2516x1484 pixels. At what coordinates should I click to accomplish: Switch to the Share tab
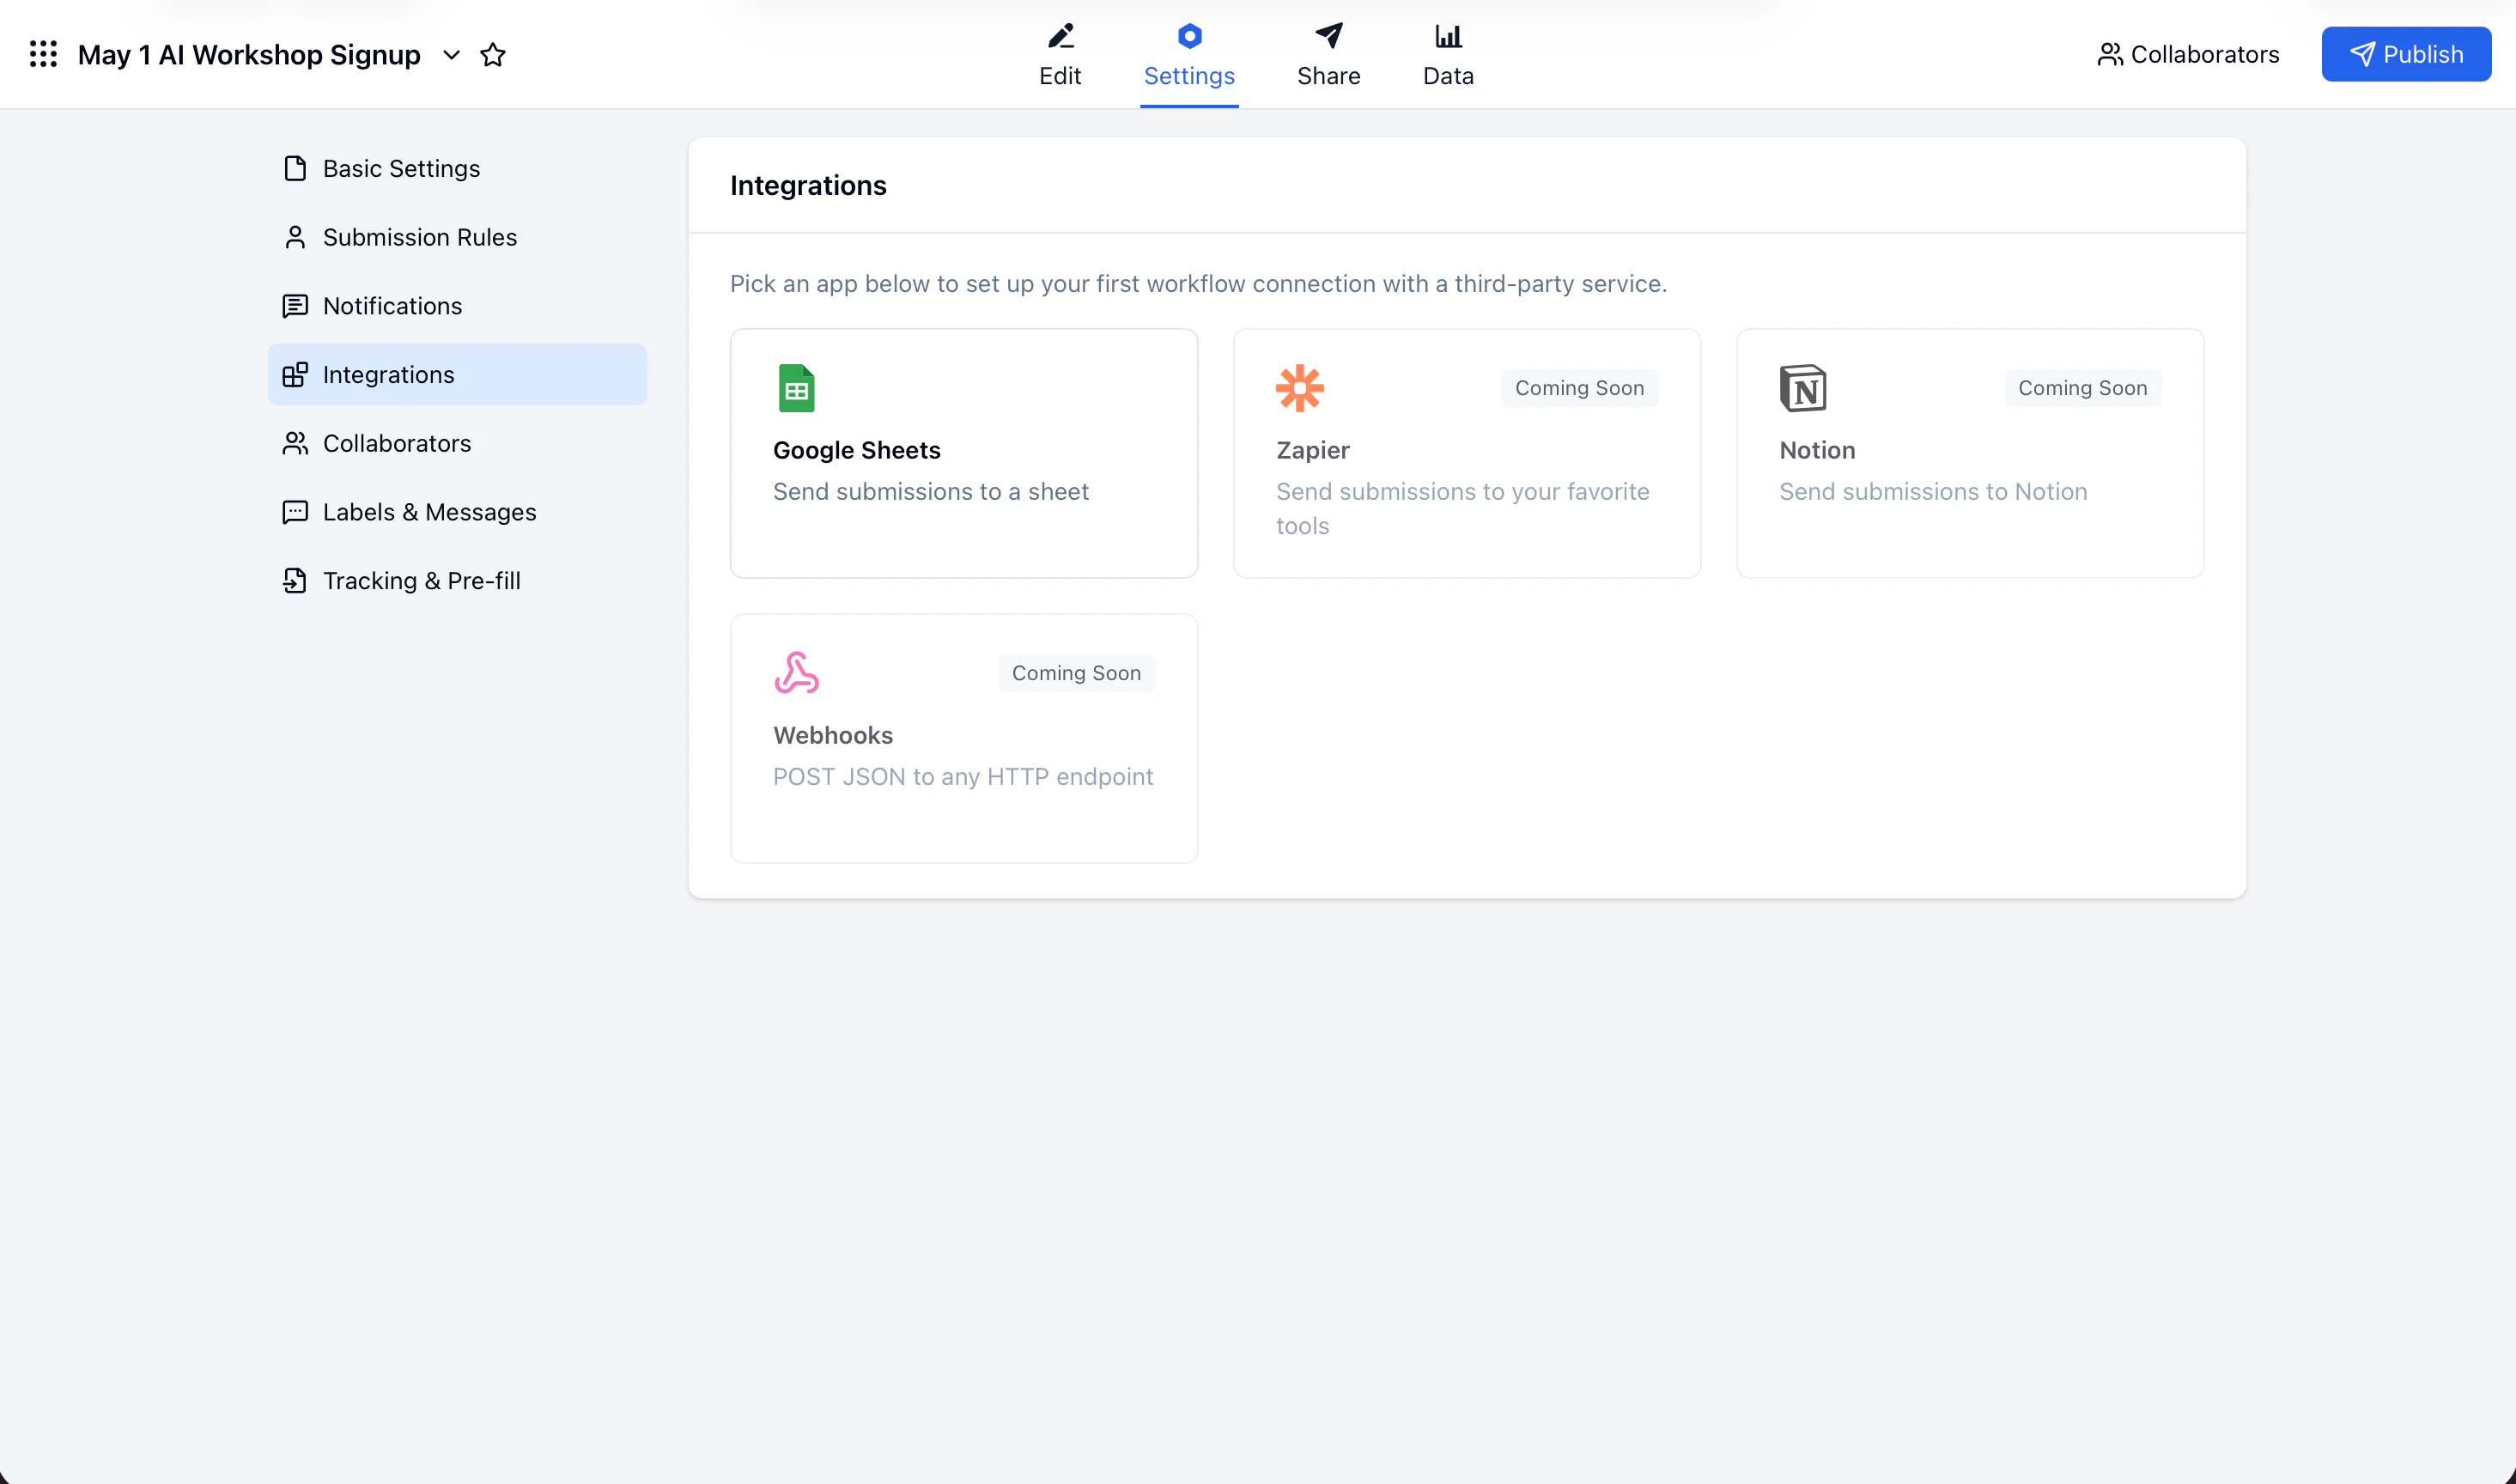[1329, 55]
